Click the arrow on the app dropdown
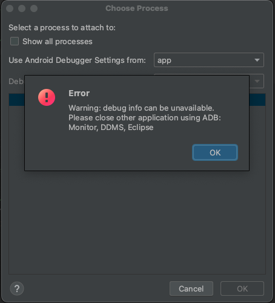 click(257, 60)
